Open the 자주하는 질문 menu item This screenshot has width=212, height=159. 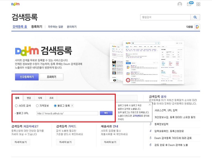(55, 27)
